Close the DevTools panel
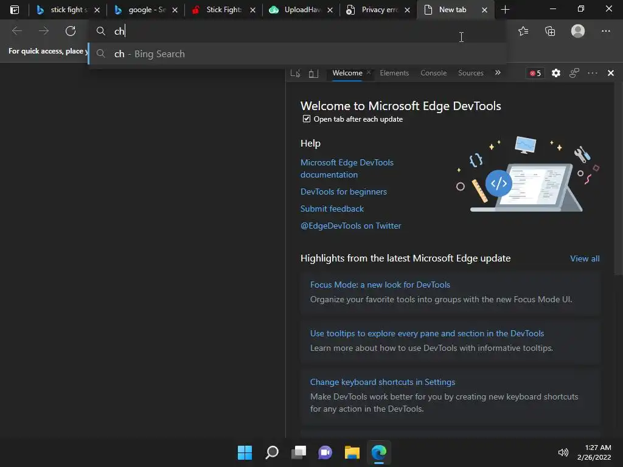 pos(611,73)
